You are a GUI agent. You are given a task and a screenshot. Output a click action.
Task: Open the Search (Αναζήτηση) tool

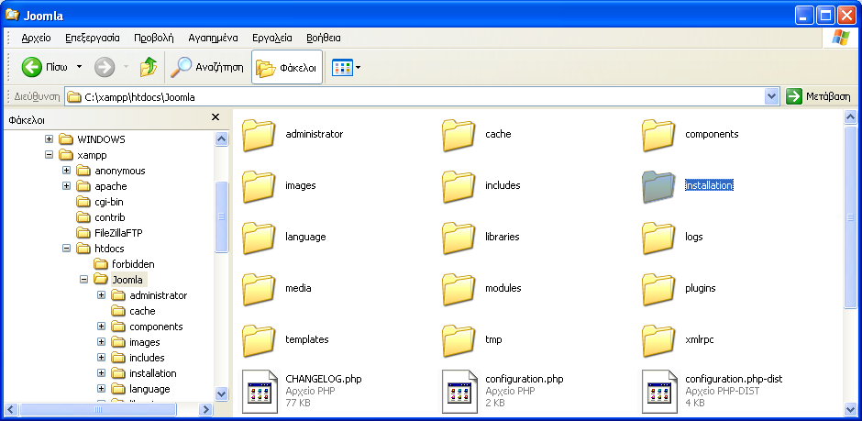click(206, 68)
